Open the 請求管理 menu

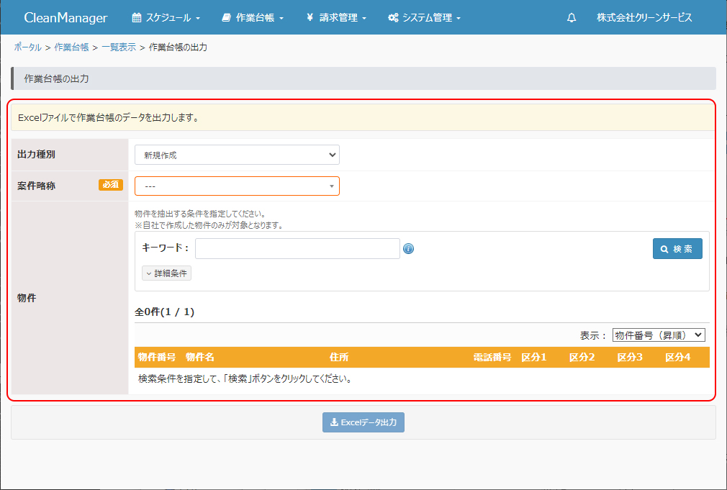tap(336, 18)
